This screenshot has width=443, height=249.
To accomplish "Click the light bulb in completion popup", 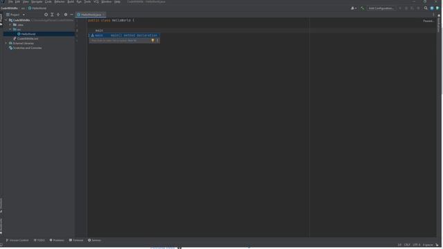I will pyautogui.click(x=152, y=40).
